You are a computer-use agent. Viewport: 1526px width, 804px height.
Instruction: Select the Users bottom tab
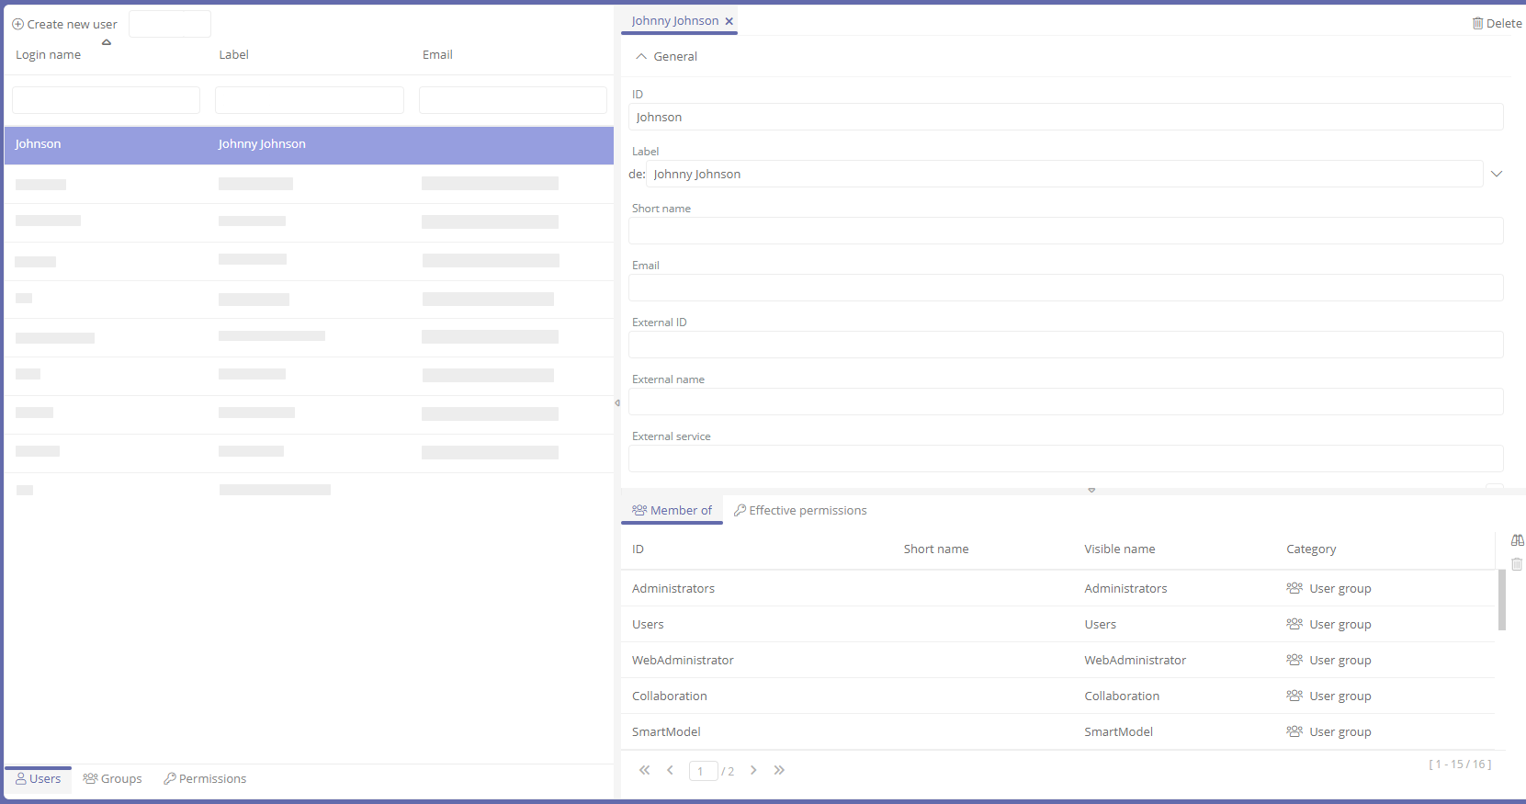[x=38, y=779]
